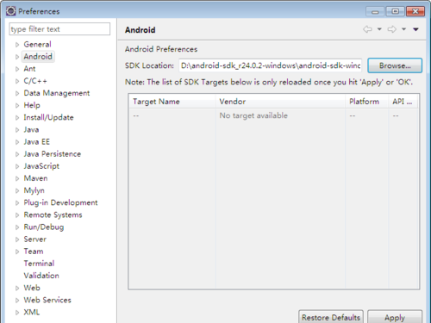Expand the General tree node
Screen dimensions: 431x323
17,45
